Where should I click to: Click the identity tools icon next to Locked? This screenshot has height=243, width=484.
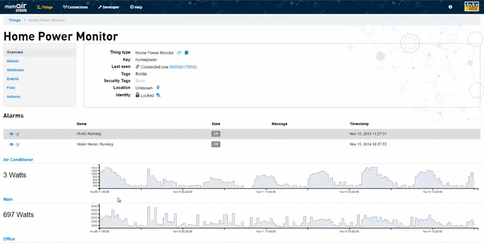(x=159, y=95)
